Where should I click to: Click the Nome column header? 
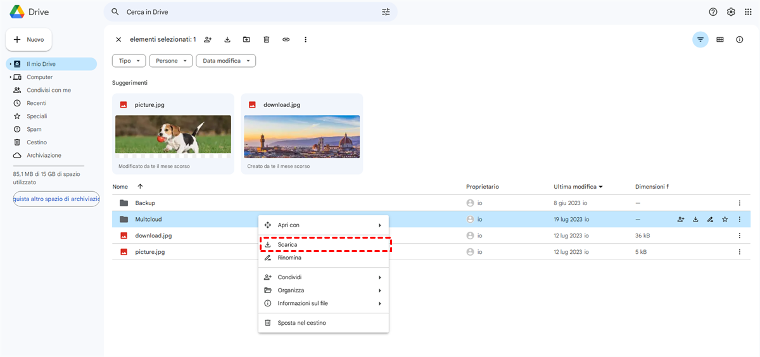click(x=120, y=187)
